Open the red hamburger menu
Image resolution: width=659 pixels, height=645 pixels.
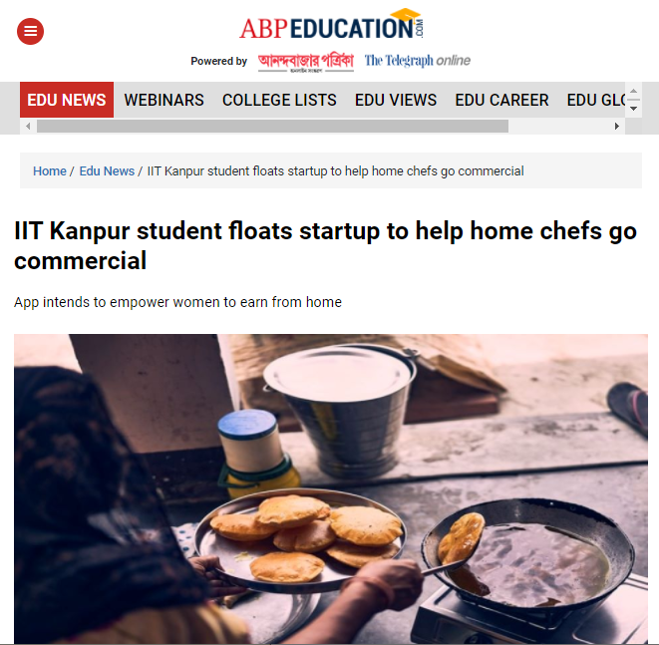30,31
